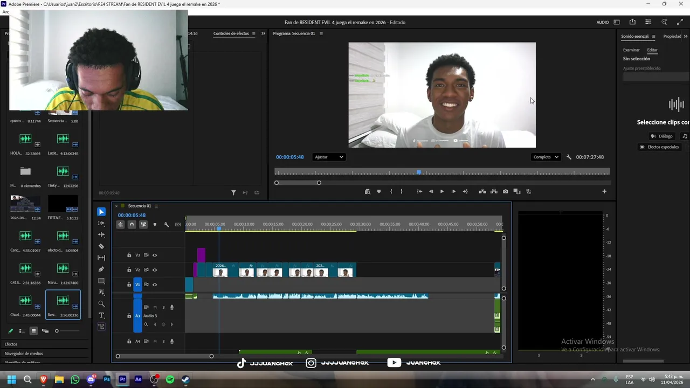Switch project panel to freeform view
The height and width of the screenshot is (388, 690).
45,331
